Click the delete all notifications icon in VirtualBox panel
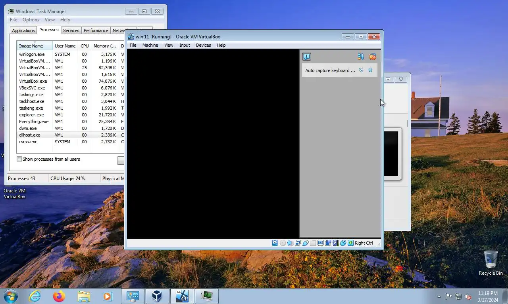508x304 pixels. 373,57
